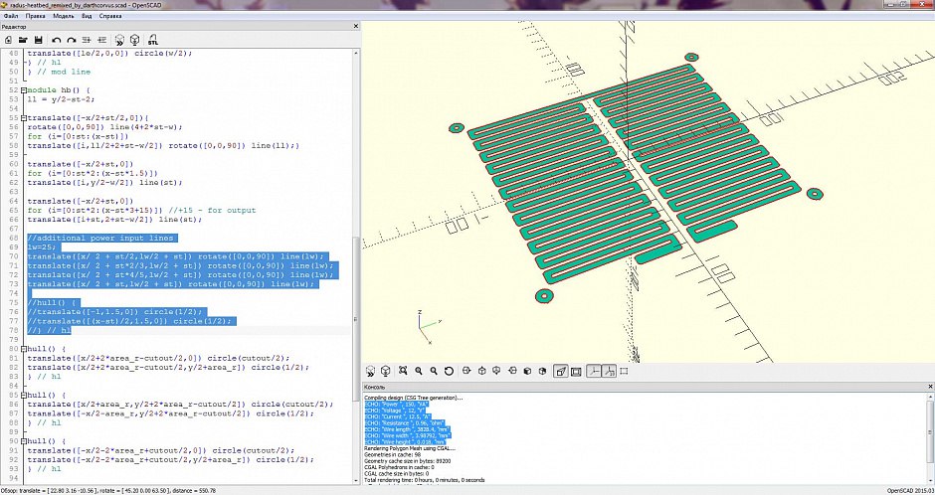The width and height of the screenshot is (935, 495).
Task: Preview the model from editor toolbar
Action: (x=119, y=40)
